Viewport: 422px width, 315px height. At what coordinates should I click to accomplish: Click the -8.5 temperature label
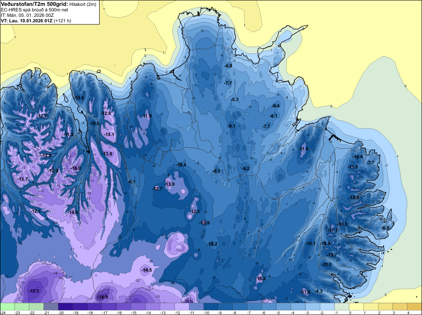pyautogui.click(x=216, y=171)
